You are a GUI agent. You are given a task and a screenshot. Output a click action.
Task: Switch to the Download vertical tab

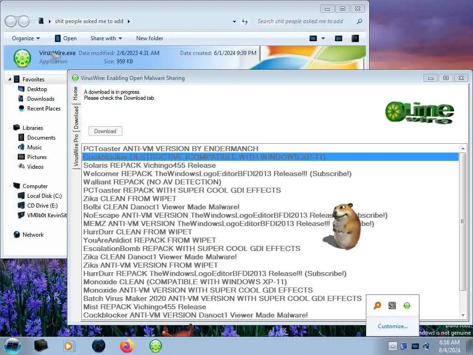coord(76,117)
